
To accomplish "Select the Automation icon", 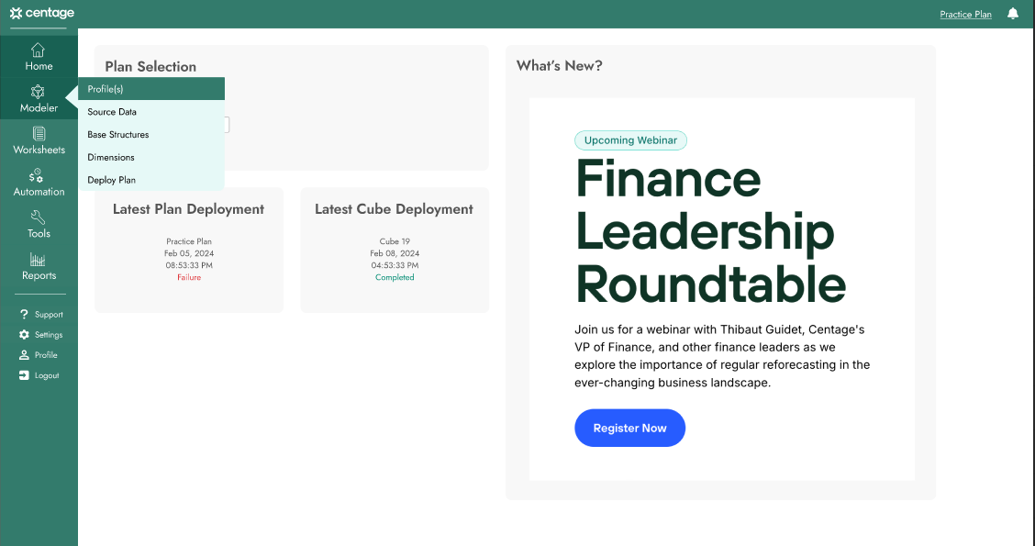I will pyautogui.click(x=37, y=175).
